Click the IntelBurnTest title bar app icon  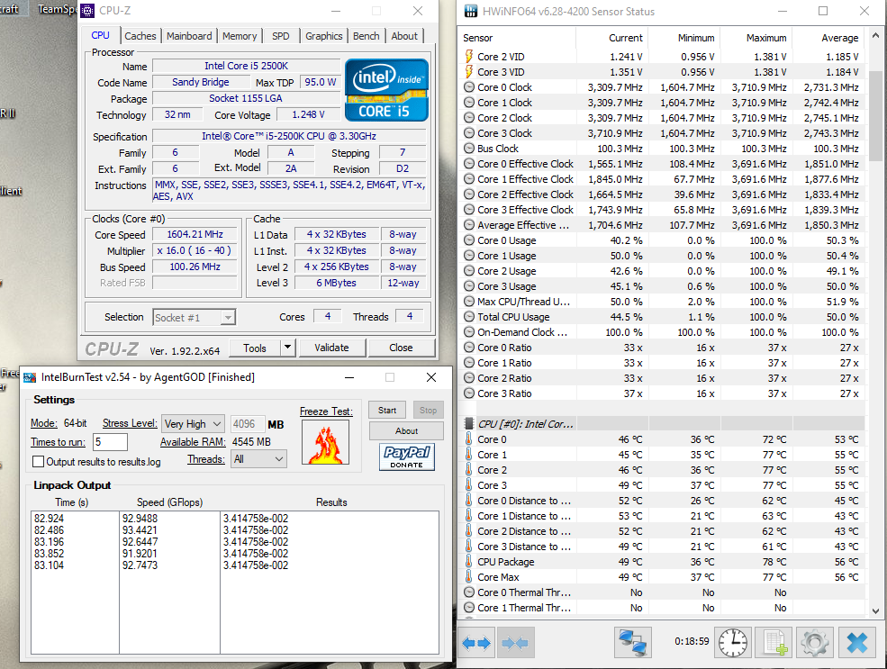pos(30,377)
